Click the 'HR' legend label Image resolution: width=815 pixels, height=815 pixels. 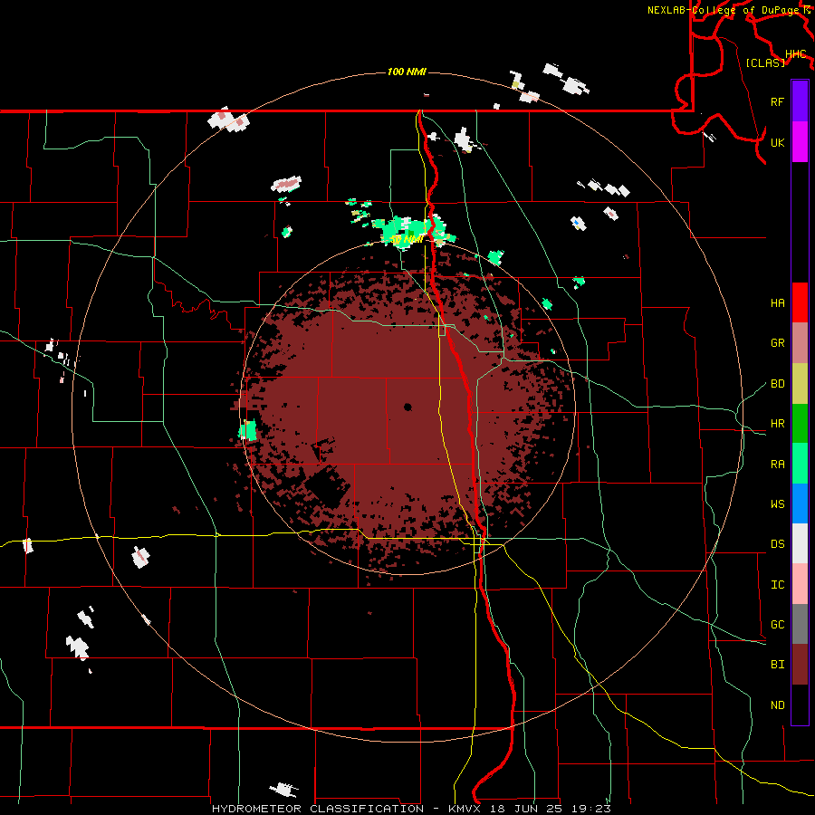pos(777,424)
